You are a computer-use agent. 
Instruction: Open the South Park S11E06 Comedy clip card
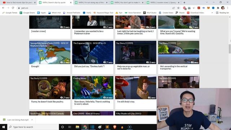coord(50,113)
